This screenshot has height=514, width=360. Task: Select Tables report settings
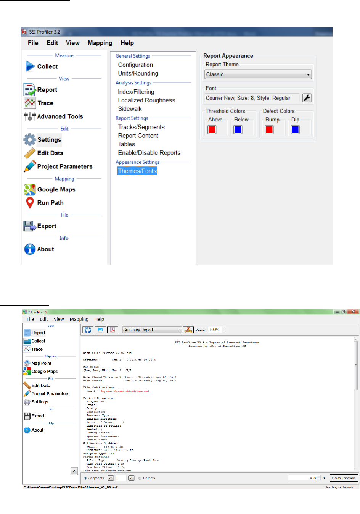[x=127, y=144]
